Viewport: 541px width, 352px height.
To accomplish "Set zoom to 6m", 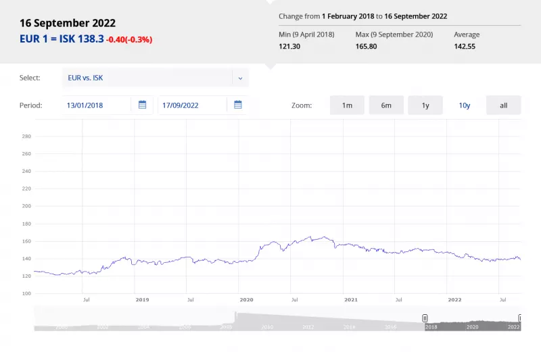I will click(x=386, y=105).
